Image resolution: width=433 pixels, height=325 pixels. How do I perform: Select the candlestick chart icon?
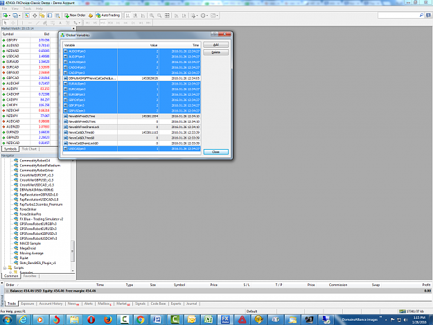tap(135, 15)
